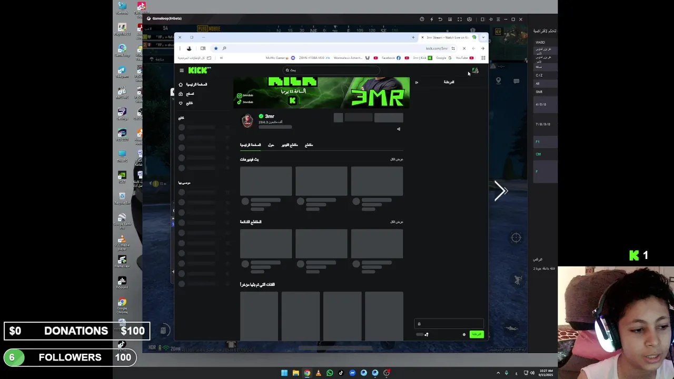The width and height of the screenshot is (674, 379).
Task: Bookmark page with the star icon
Action: tap(216, 48)
